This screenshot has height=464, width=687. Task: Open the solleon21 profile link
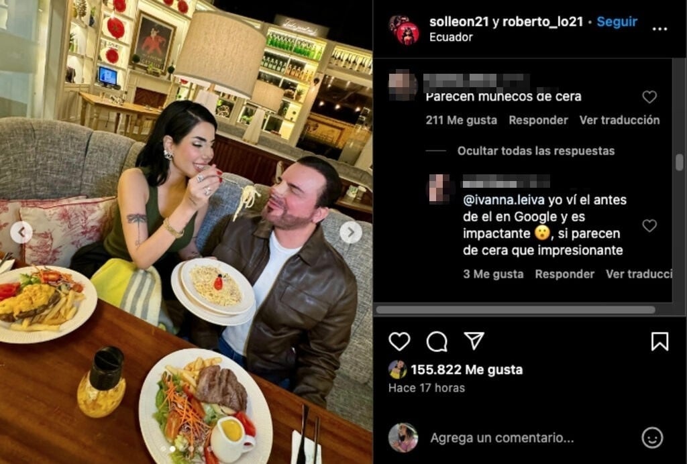[459, 21]
